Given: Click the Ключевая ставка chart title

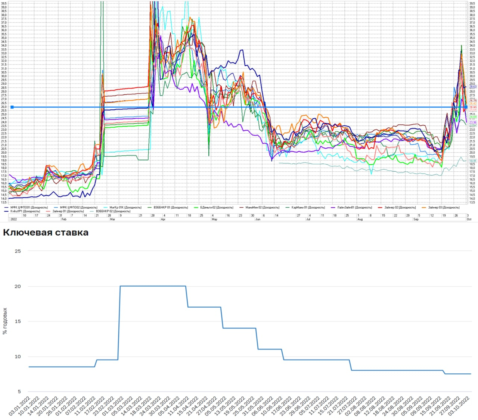Looking at the screenshot, I should [x=46, y=233].
